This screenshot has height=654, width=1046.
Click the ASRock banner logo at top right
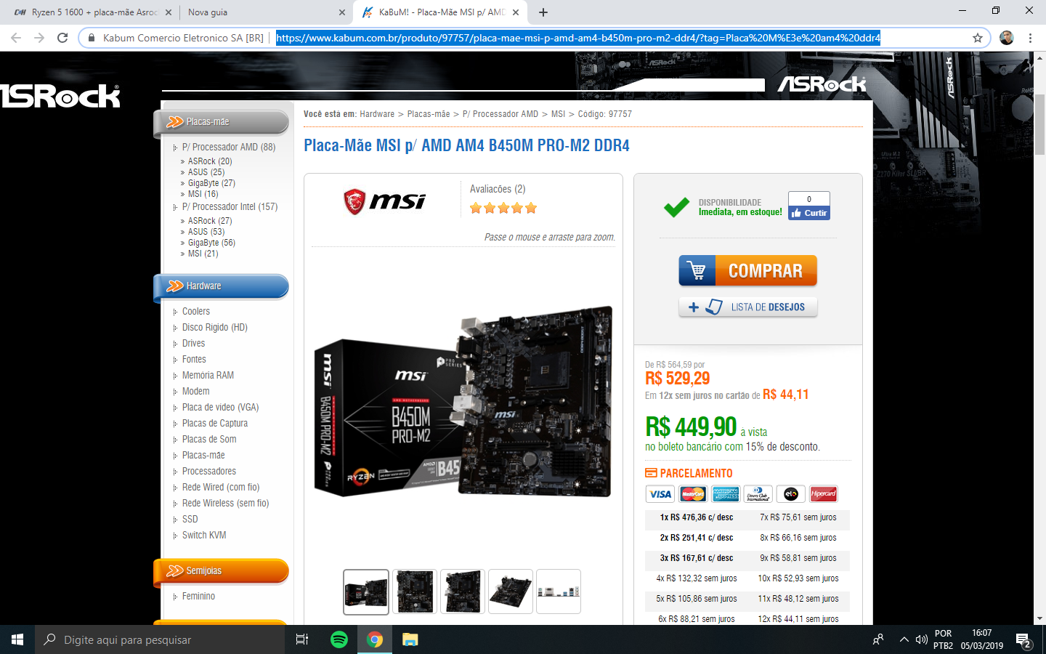[x=822, y=84]
